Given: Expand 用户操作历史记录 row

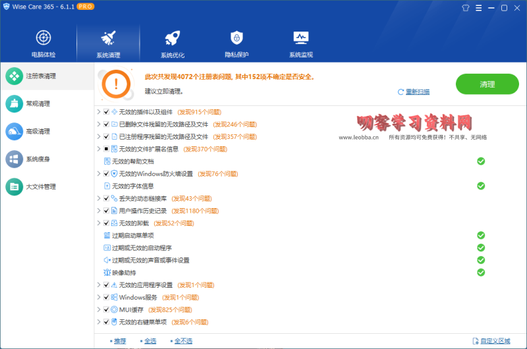Looking at the screenshot, I should (x=99, y=211).
